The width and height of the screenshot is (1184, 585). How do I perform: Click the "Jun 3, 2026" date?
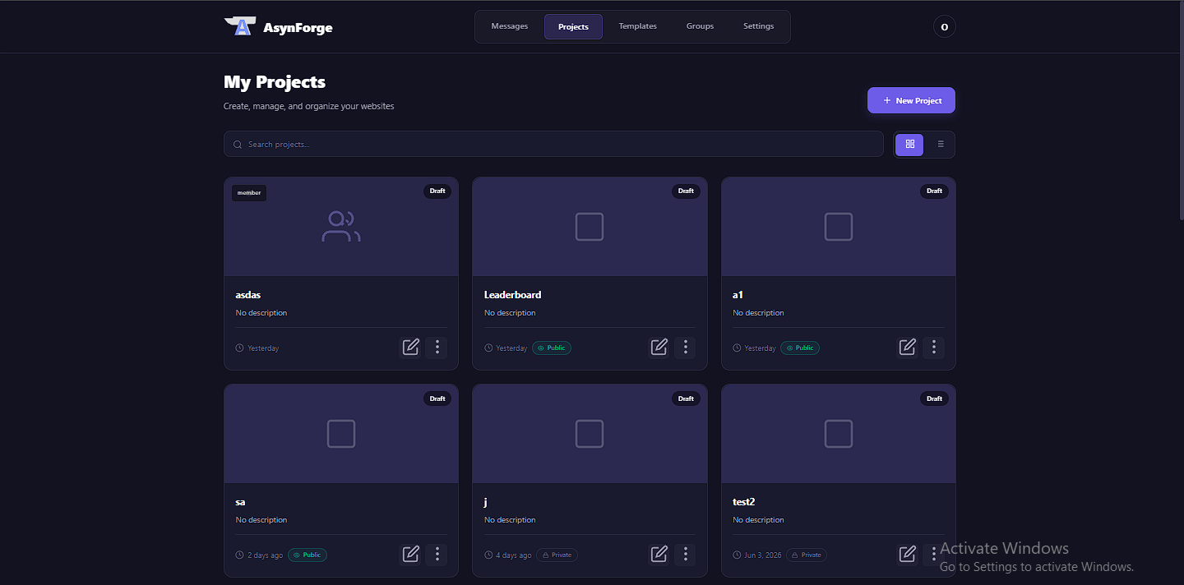[763, 555]
